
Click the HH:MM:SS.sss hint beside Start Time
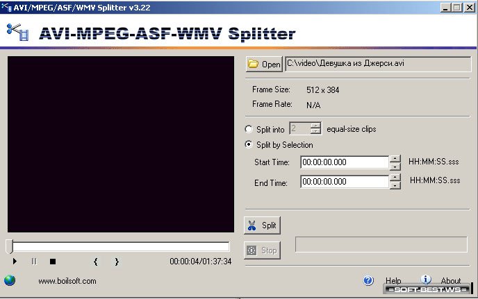pyautogui.click(x=434, y=162)
